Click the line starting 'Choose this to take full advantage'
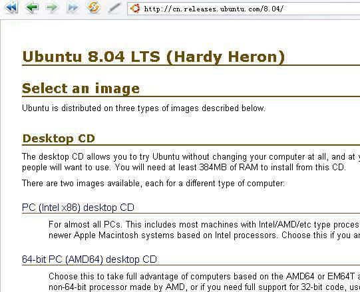Viewport: 360px width, 292px height. [204, 276]
